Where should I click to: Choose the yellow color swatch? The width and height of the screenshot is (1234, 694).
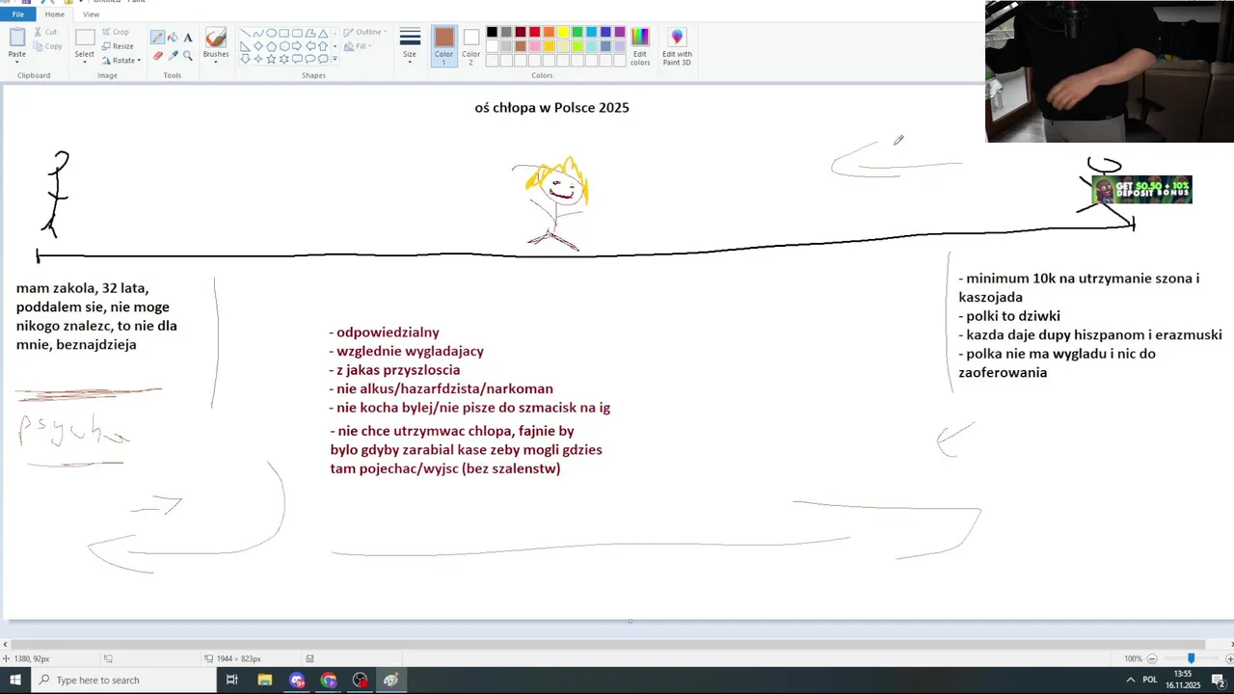tap(563, 33)
